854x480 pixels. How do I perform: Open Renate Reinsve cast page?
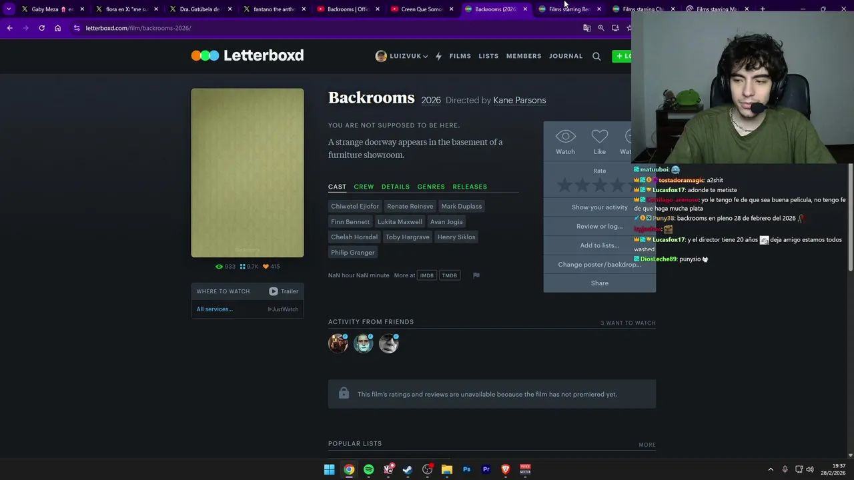pyautogui.click(x=410, y=206)
